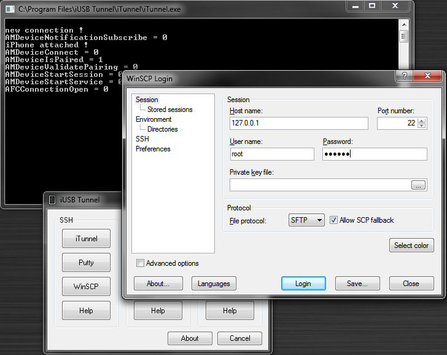The height and width of the screenshot is (355, 447).
Task: Click middle Help button in iUSB Tunnel
Action: (x=158, y=311)
